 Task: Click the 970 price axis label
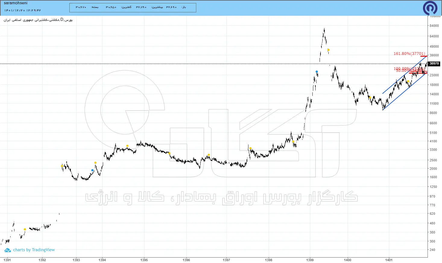pyautogui.click(x=432, y=196)
